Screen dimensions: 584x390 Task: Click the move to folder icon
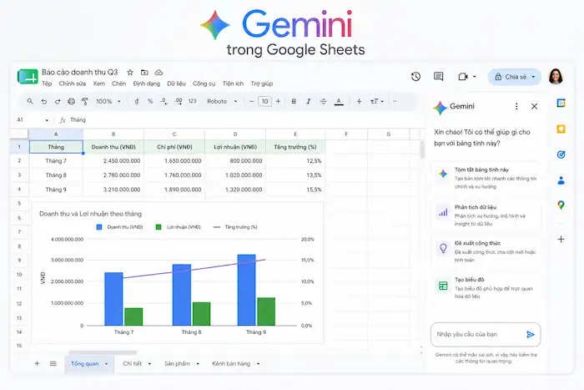click(144, 73)
